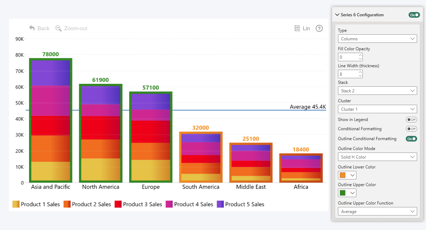Click the Back arrow icon
This screenshot has height=230, width=426.
(32, 28)
